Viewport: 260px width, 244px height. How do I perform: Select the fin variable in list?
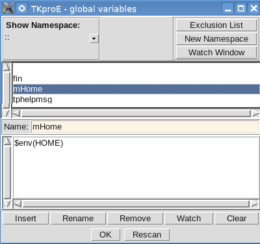[x=136, y=79]
